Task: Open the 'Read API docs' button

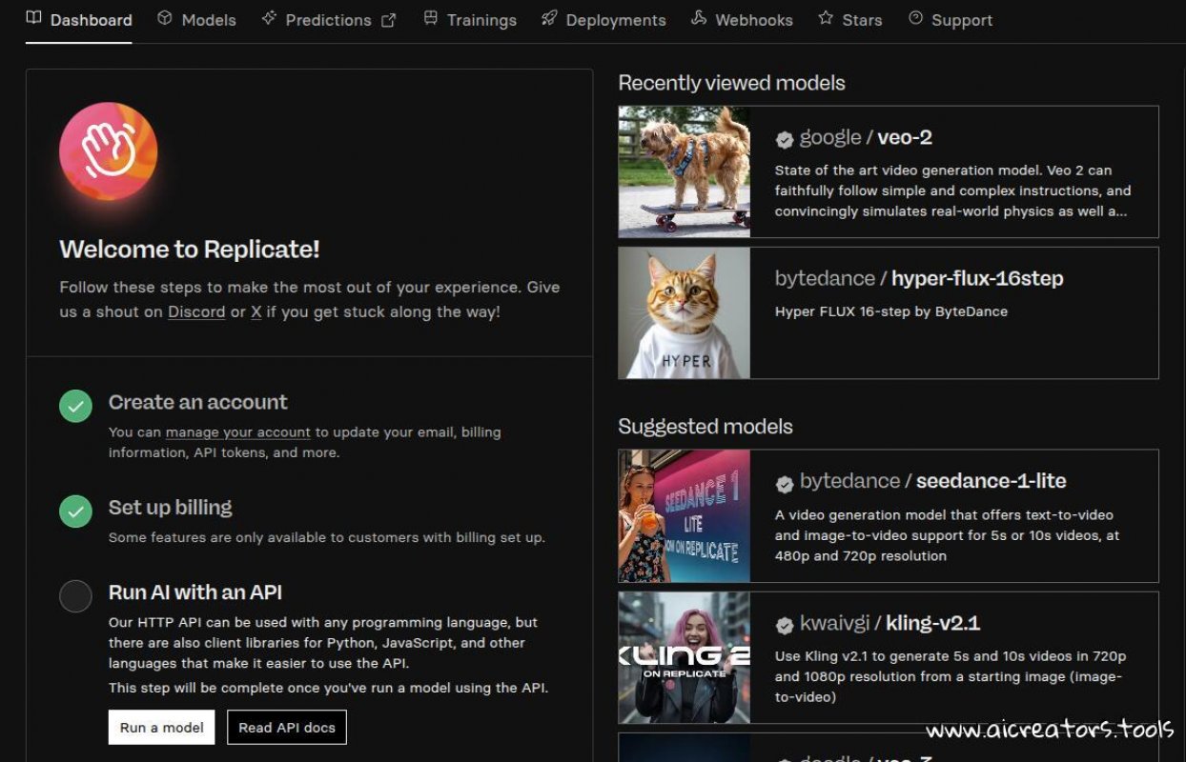Action: (286, 727)
